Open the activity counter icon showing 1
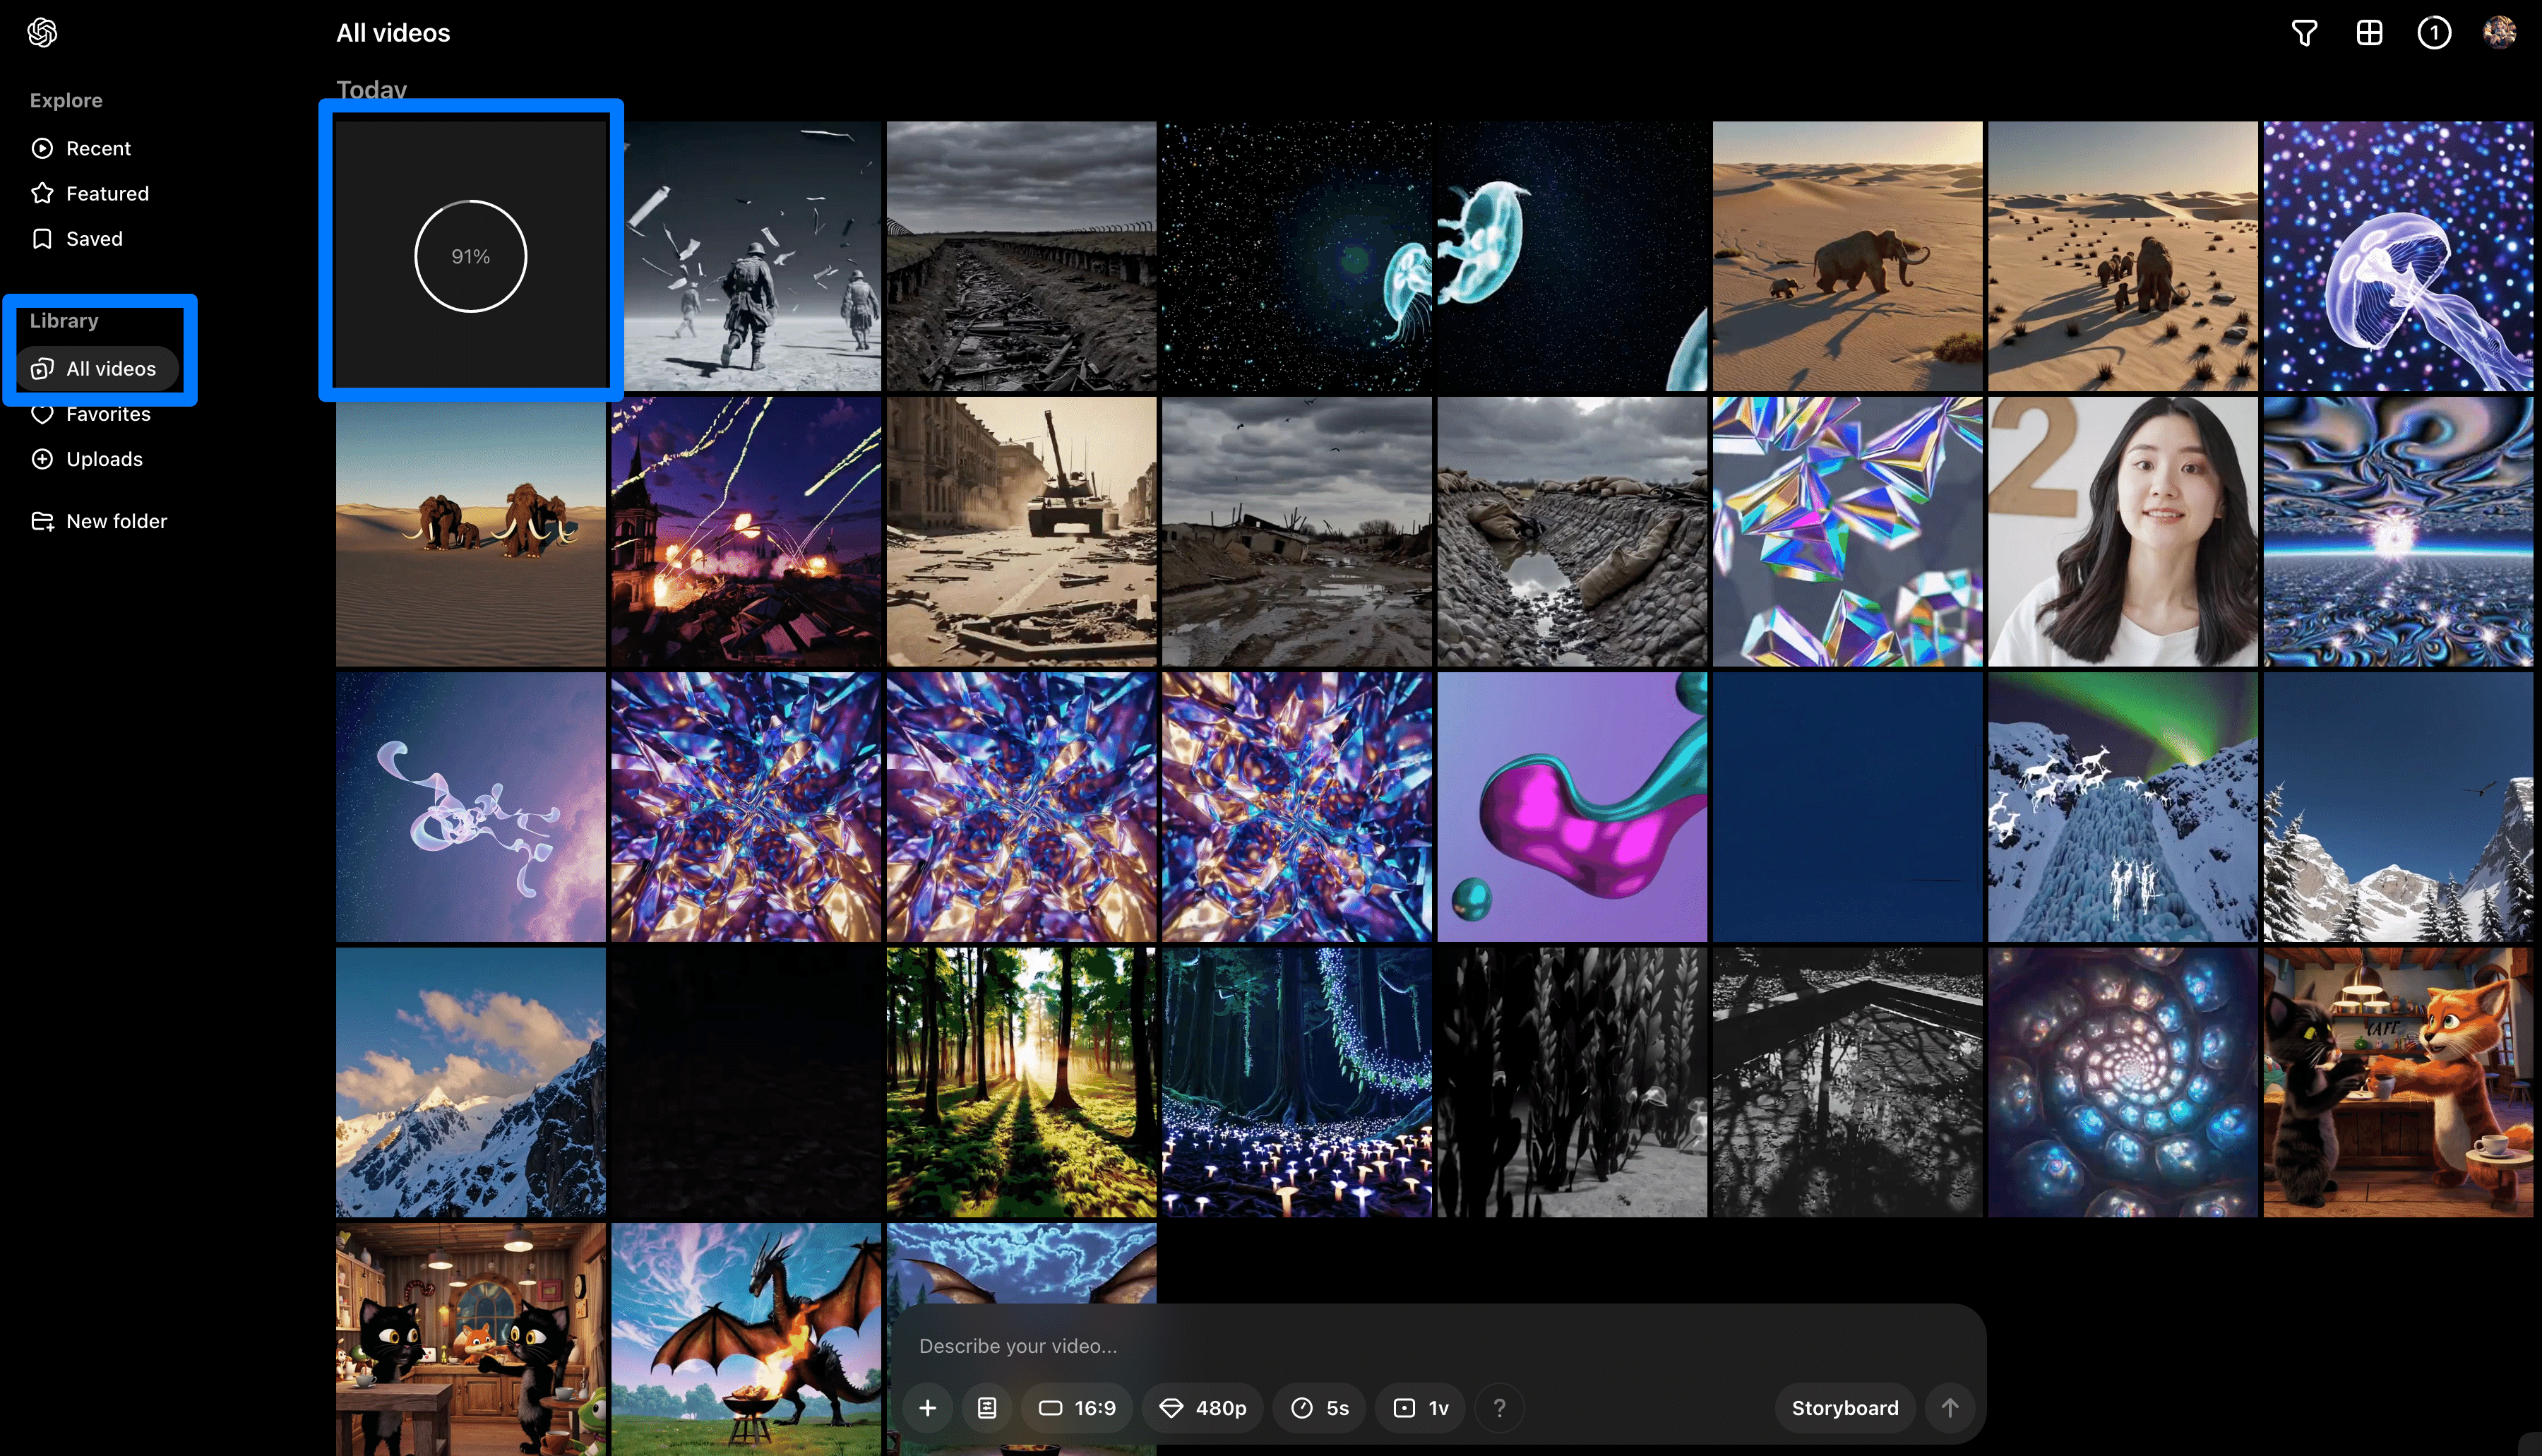The image size is (2542, 1456). 2433,33
